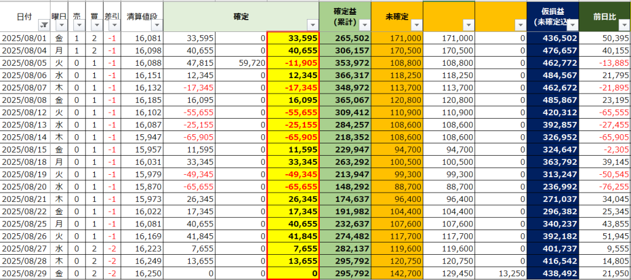This screenshot has height=280, width=631.
Task: Click the 清算値段 cell showing 16,250
Action: pos(142,274)
